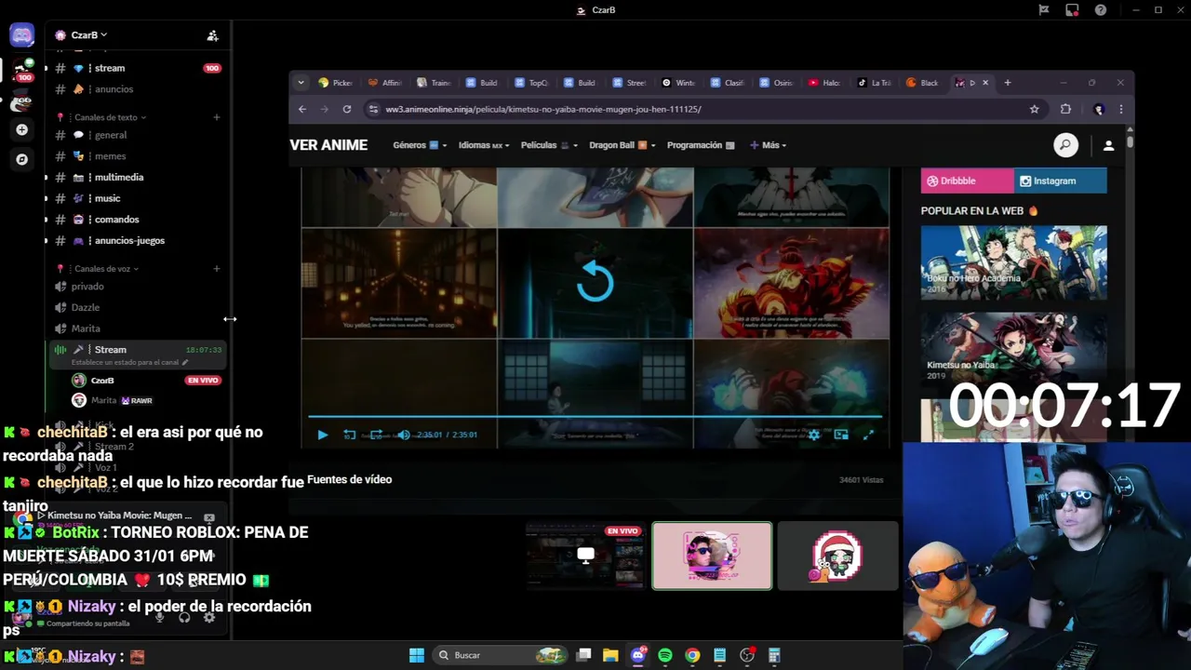This screenshot has width=1191, height=670.
Task: Open a new Chrome tab
Action: (x=1007, y=83)
